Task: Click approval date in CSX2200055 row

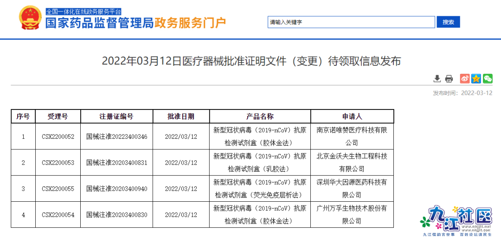Action: coord(181,188)
